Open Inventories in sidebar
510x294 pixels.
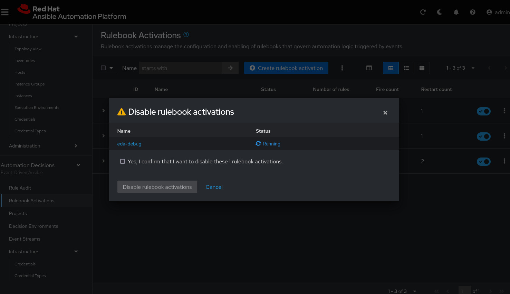(x=25, y=61)
